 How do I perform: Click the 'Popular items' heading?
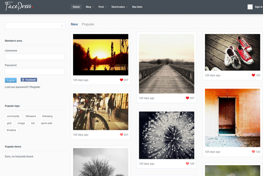13,147
